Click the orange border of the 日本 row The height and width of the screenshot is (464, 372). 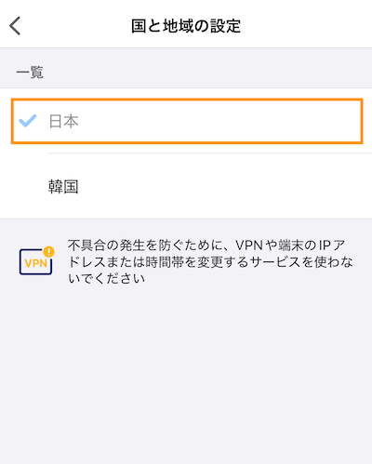187,99
